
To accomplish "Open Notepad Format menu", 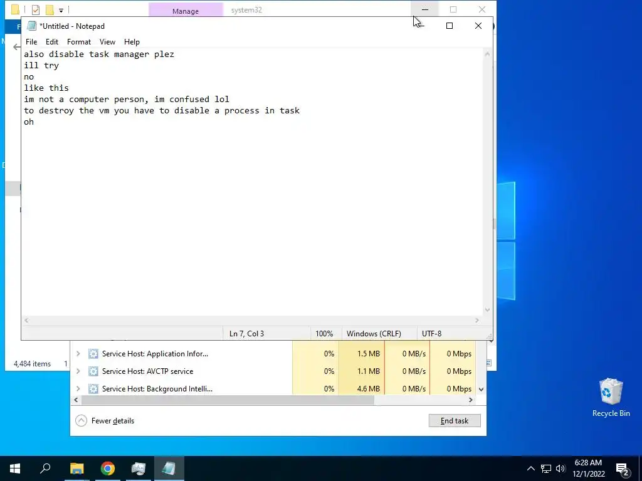I will (78, 42).
